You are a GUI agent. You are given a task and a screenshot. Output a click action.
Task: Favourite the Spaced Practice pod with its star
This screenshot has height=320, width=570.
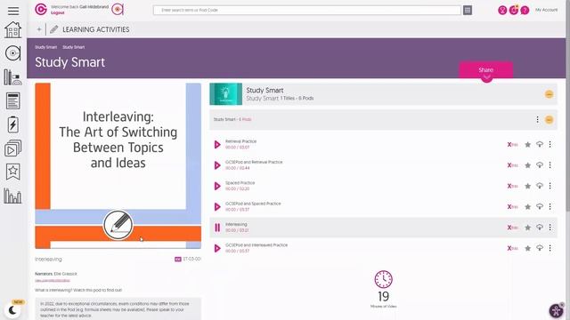(527, 186)
